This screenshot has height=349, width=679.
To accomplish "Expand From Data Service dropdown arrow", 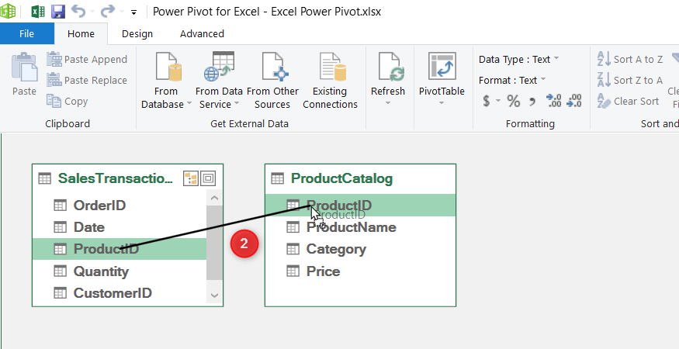I will tap(237, 104).
